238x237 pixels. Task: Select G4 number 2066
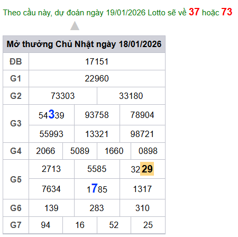click(x=45, y=151)
